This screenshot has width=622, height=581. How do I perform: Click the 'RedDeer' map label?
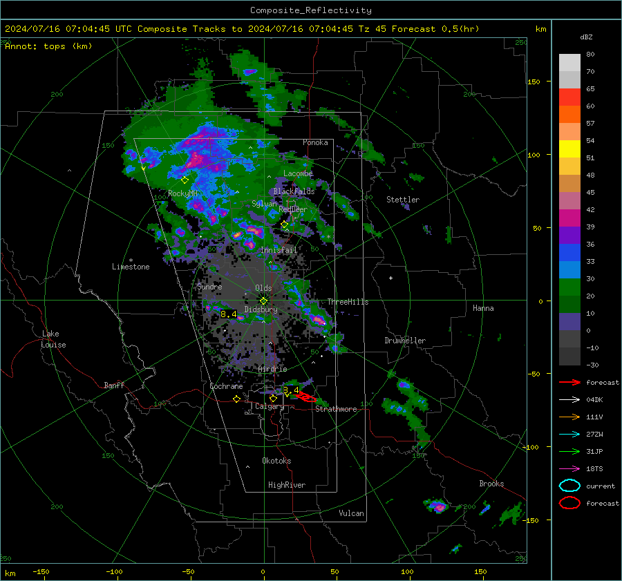point(293,209)
